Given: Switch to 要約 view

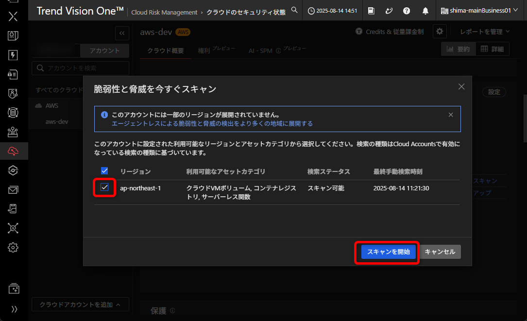Looking at the screenshot, I should pyautogui.click(x=458, y=49).
